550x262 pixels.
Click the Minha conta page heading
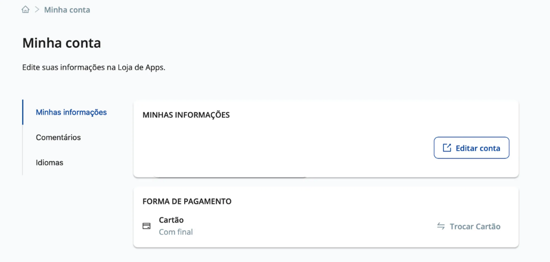tap(62, 43)
